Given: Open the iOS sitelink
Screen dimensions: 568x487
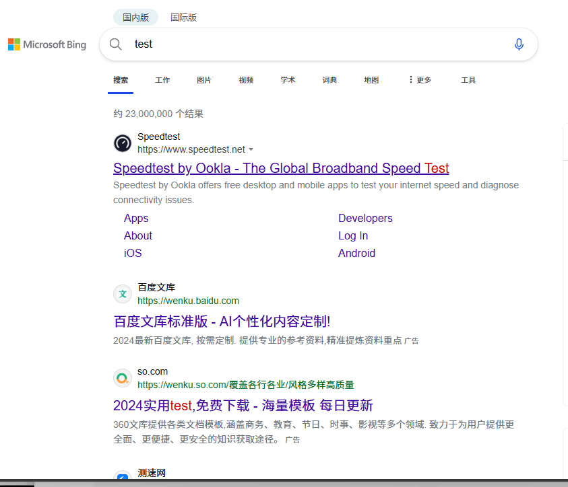Looking at the screenshot, I should [x=133, y=253].
